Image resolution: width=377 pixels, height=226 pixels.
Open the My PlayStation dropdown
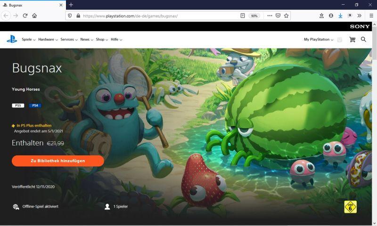click(319, 40)
